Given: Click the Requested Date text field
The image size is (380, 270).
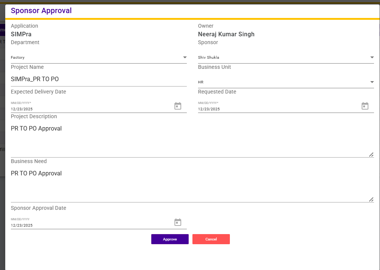Looking at the screenshot, I should click(277, 109).
